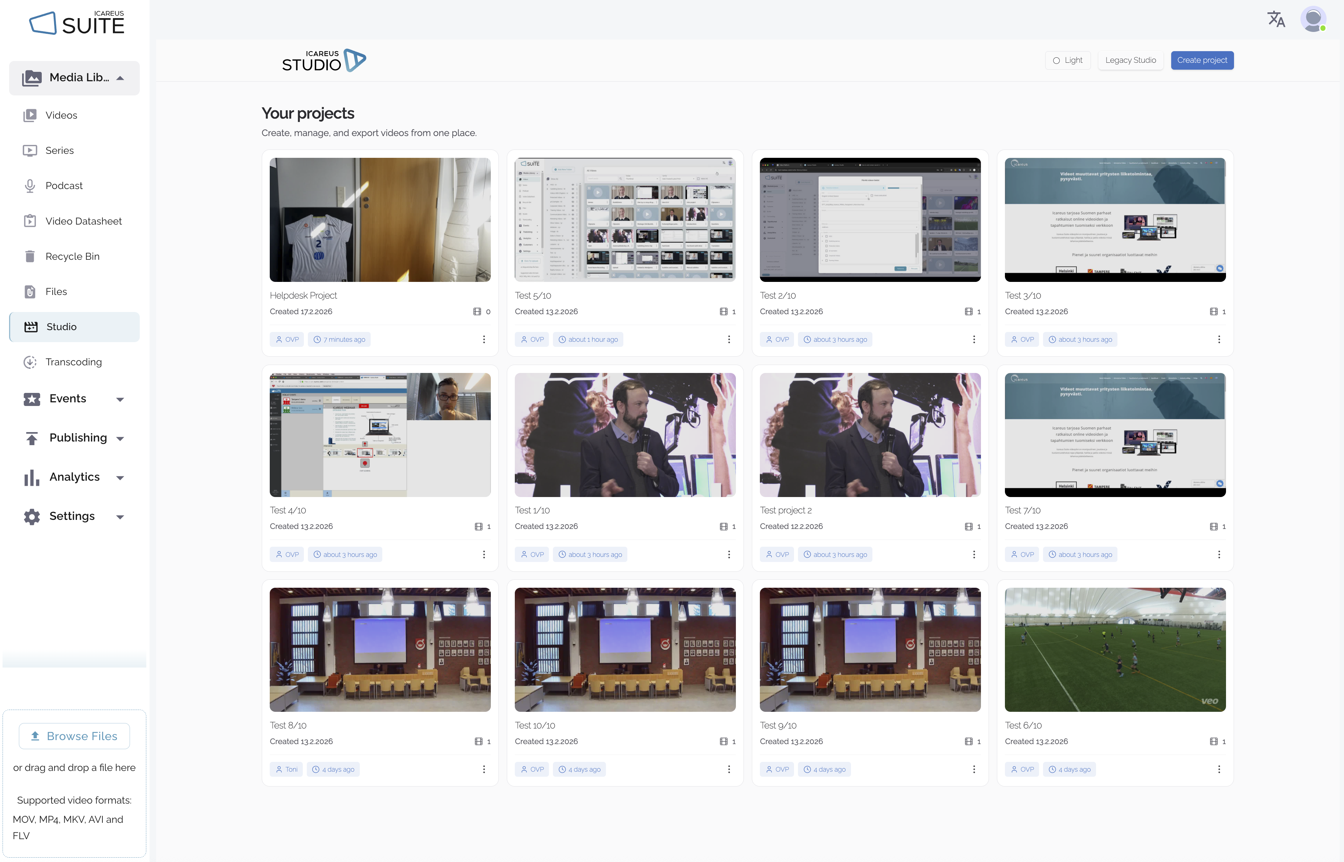The image size is (1344, 862).
Task: Click the Recycle Bin trash icon
Action: pos(30,256)
